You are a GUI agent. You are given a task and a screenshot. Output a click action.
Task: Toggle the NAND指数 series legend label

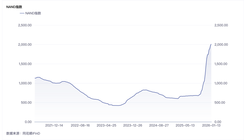tap(33, 13)
